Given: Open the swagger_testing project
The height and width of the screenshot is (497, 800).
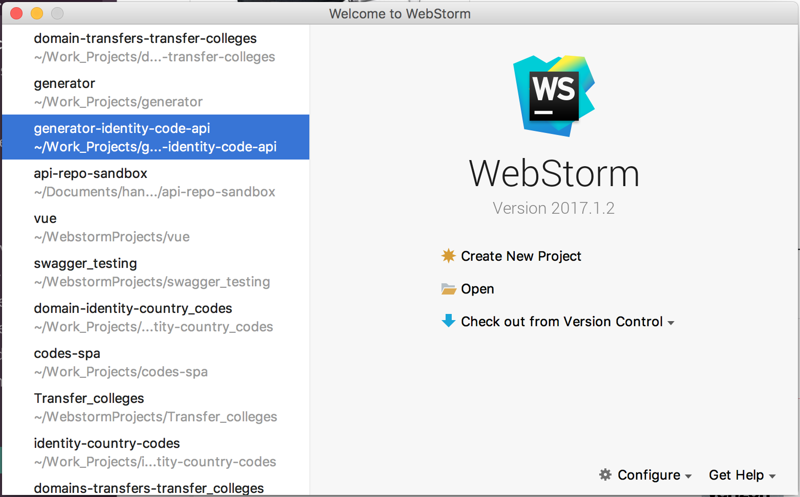Looking at the screenshot, I should [x=156, y=272].
